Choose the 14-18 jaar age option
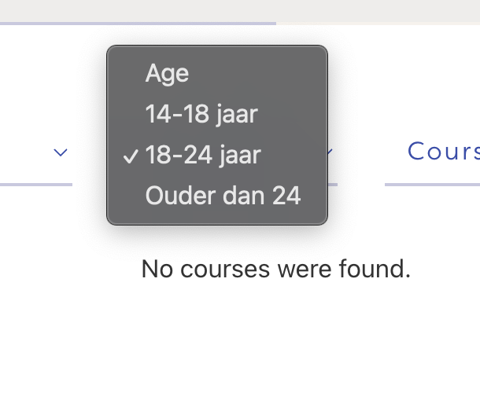480x407 pixels. point(217,114)
